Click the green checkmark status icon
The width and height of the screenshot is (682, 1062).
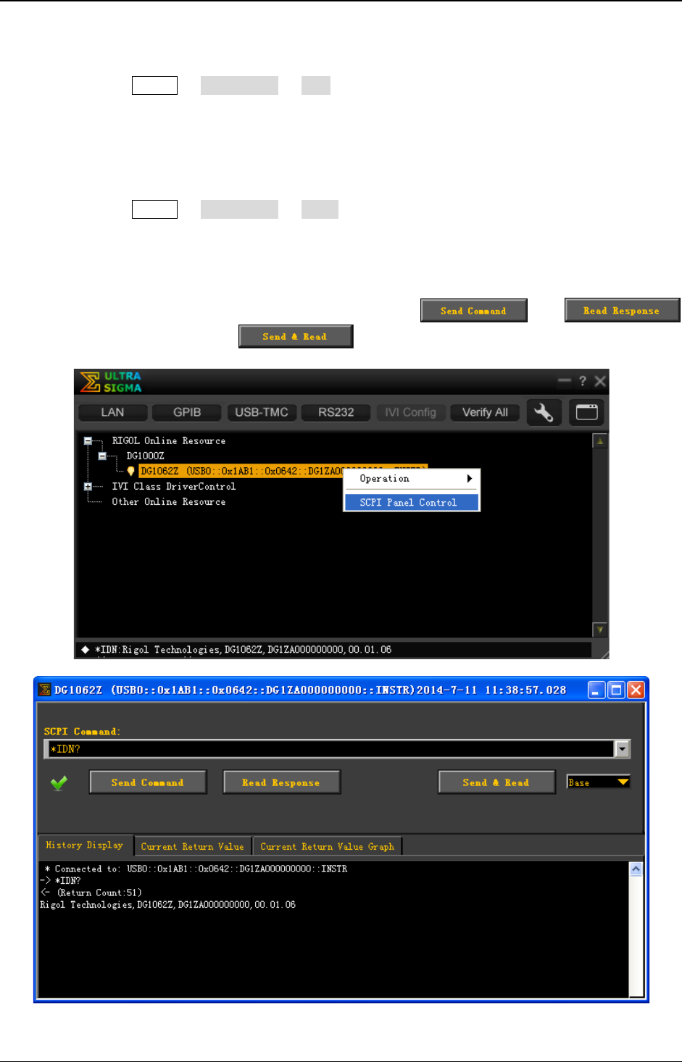(x=59, y=782)
